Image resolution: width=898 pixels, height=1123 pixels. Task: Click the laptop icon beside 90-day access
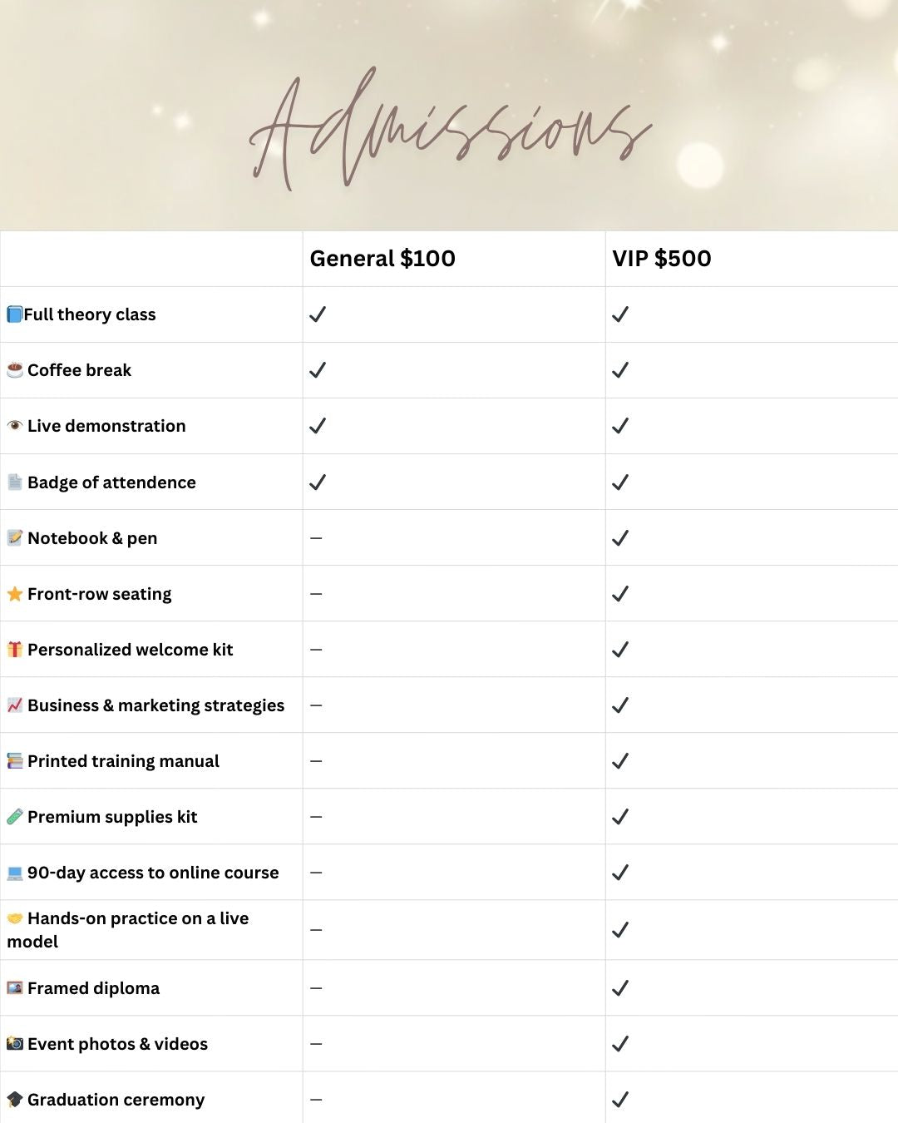click(15, 873)
